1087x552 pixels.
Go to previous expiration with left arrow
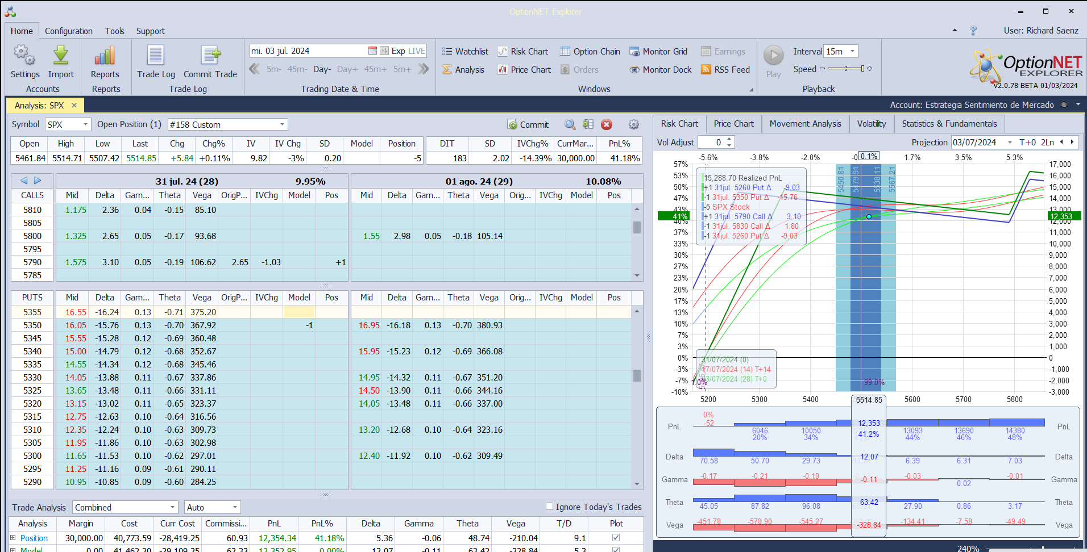[24, 181]
